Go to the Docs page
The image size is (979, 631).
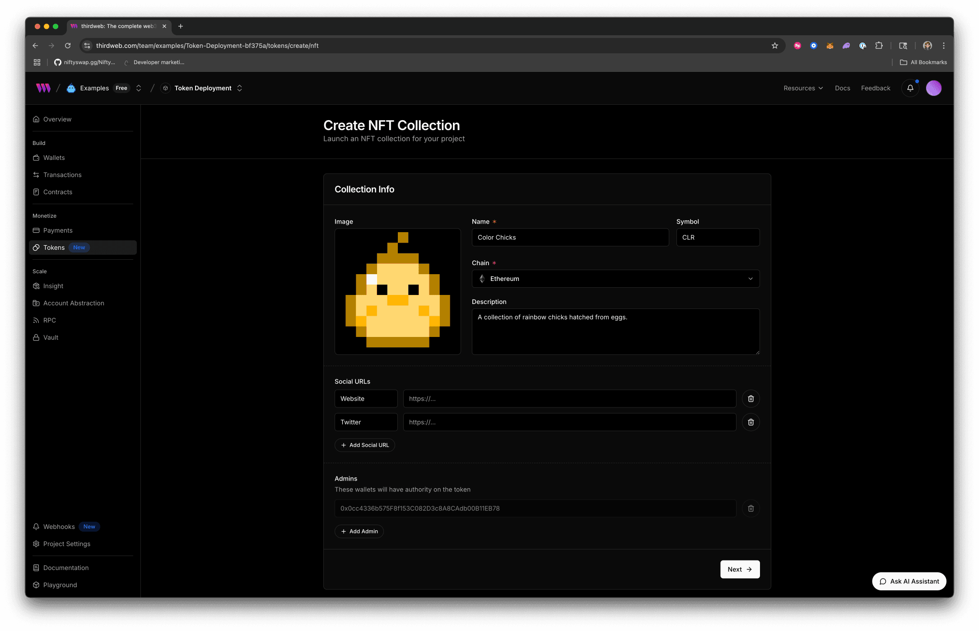point(842,88)
